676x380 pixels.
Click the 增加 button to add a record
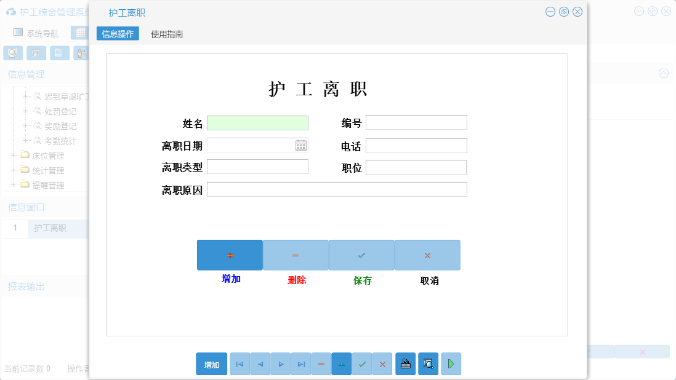point(230,255)
